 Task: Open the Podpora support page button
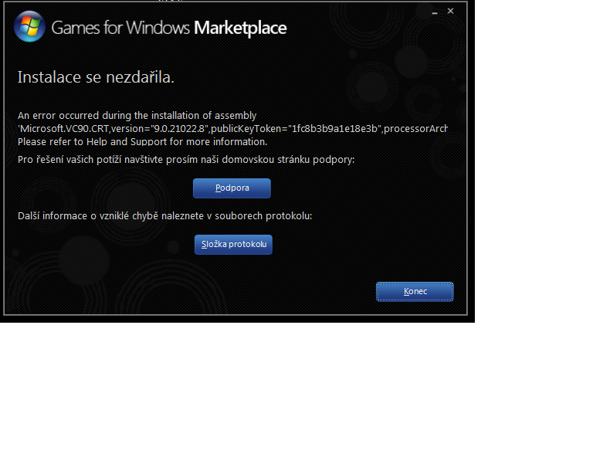232,188
